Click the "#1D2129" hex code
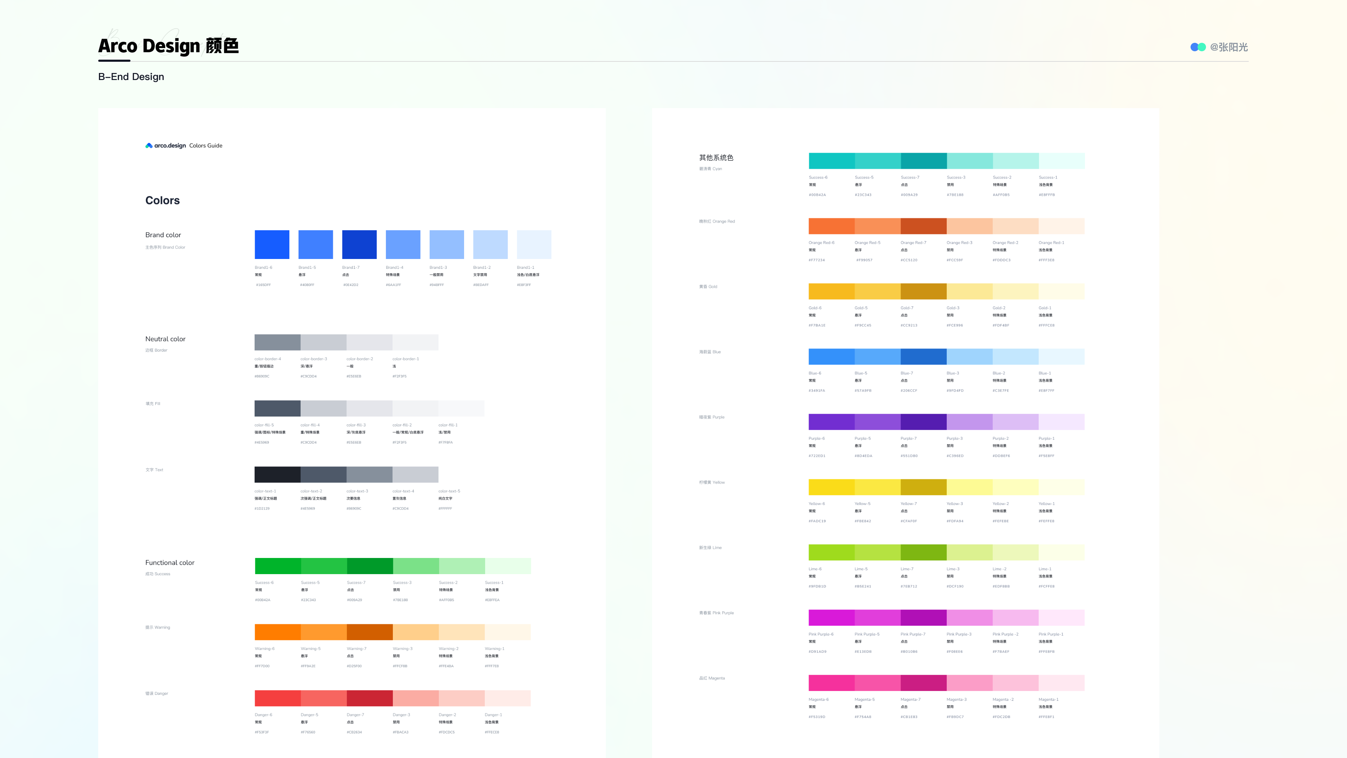 [262, 508]
